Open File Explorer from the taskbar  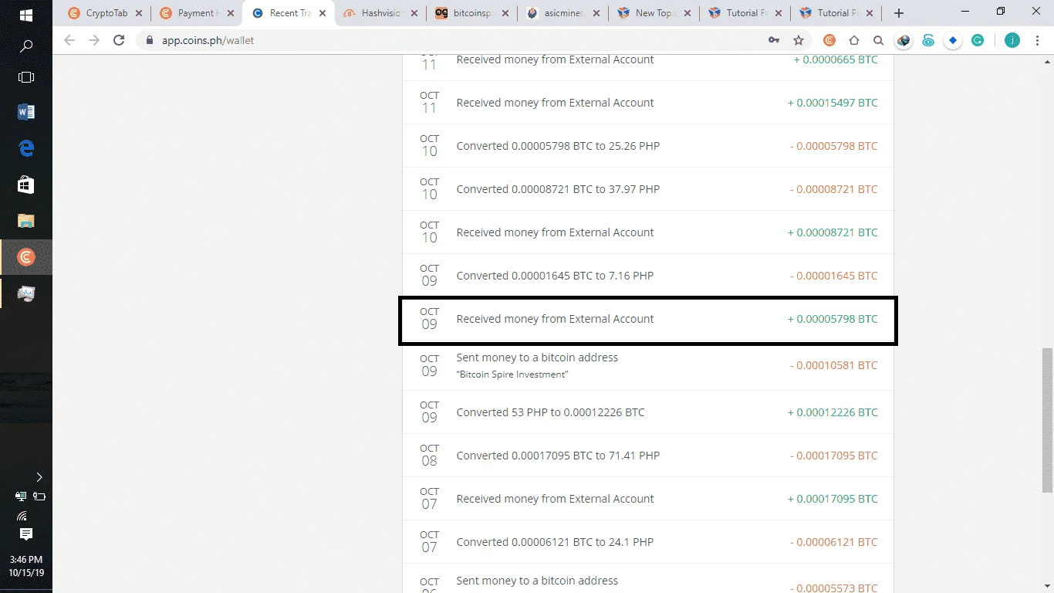tap(25, 221)
